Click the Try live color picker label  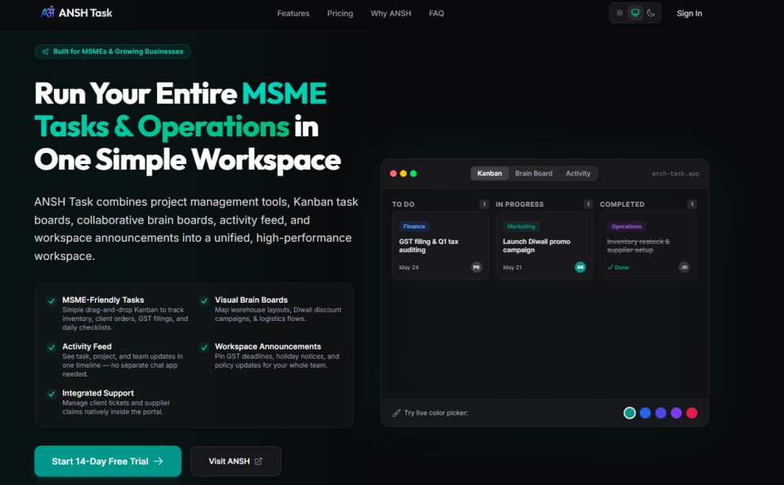436,413
